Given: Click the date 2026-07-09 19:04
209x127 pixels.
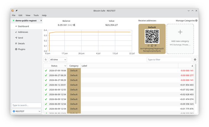Looking at the screenshot, I should 58,70.
